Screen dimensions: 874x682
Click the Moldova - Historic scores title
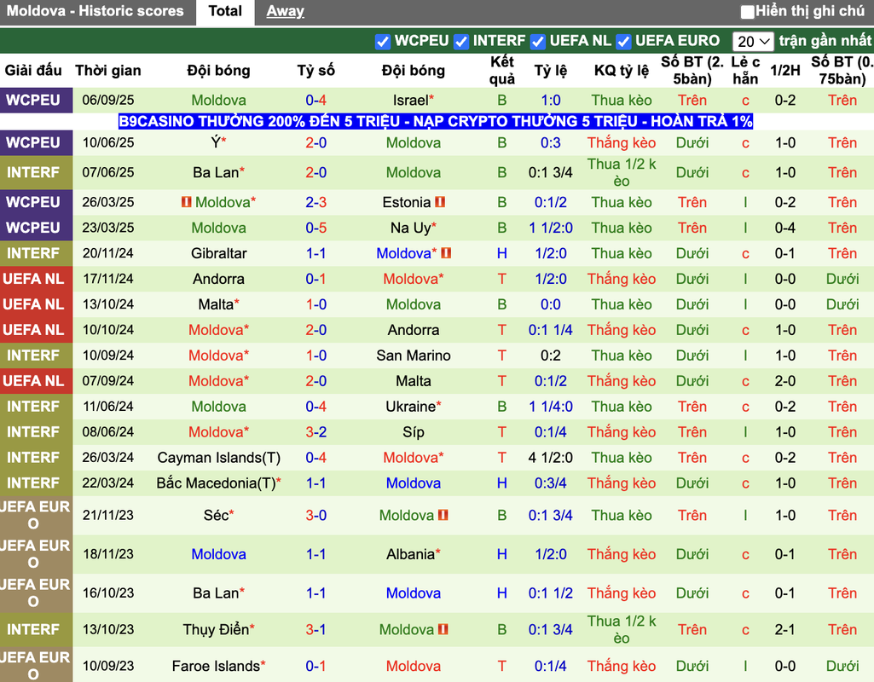pyautogui.click(x=95, y=11)
